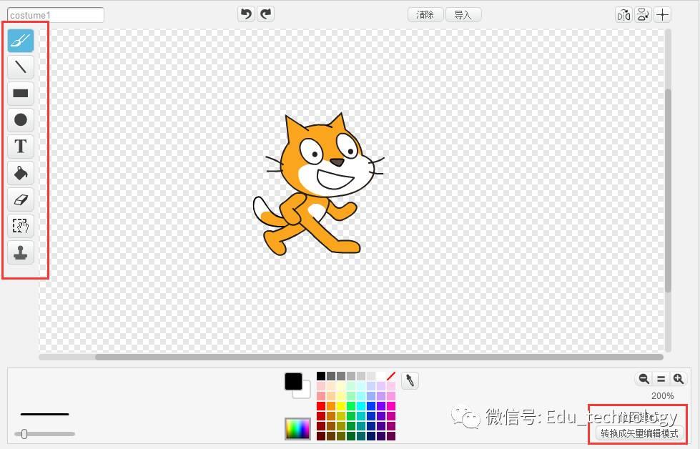Select the Eraser tool
Image resolution: width=700 pixels, height=449 pixels.
21,199
